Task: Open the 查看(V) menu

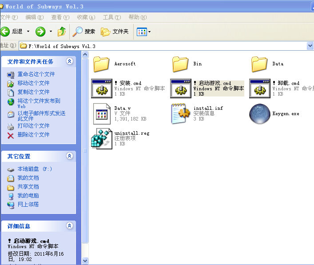Action: tap(60, 17)
